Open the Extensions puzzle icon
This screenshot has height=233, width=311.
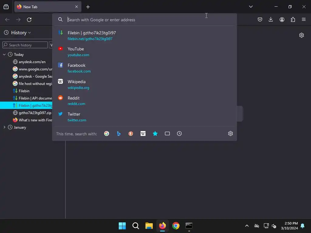point(293,19)
